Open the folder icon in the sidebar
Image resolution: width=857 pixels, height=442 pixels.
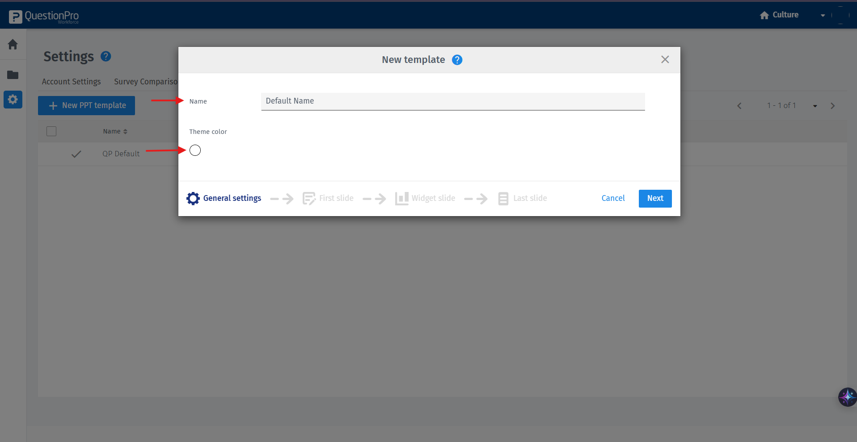[x=13, y=75]
